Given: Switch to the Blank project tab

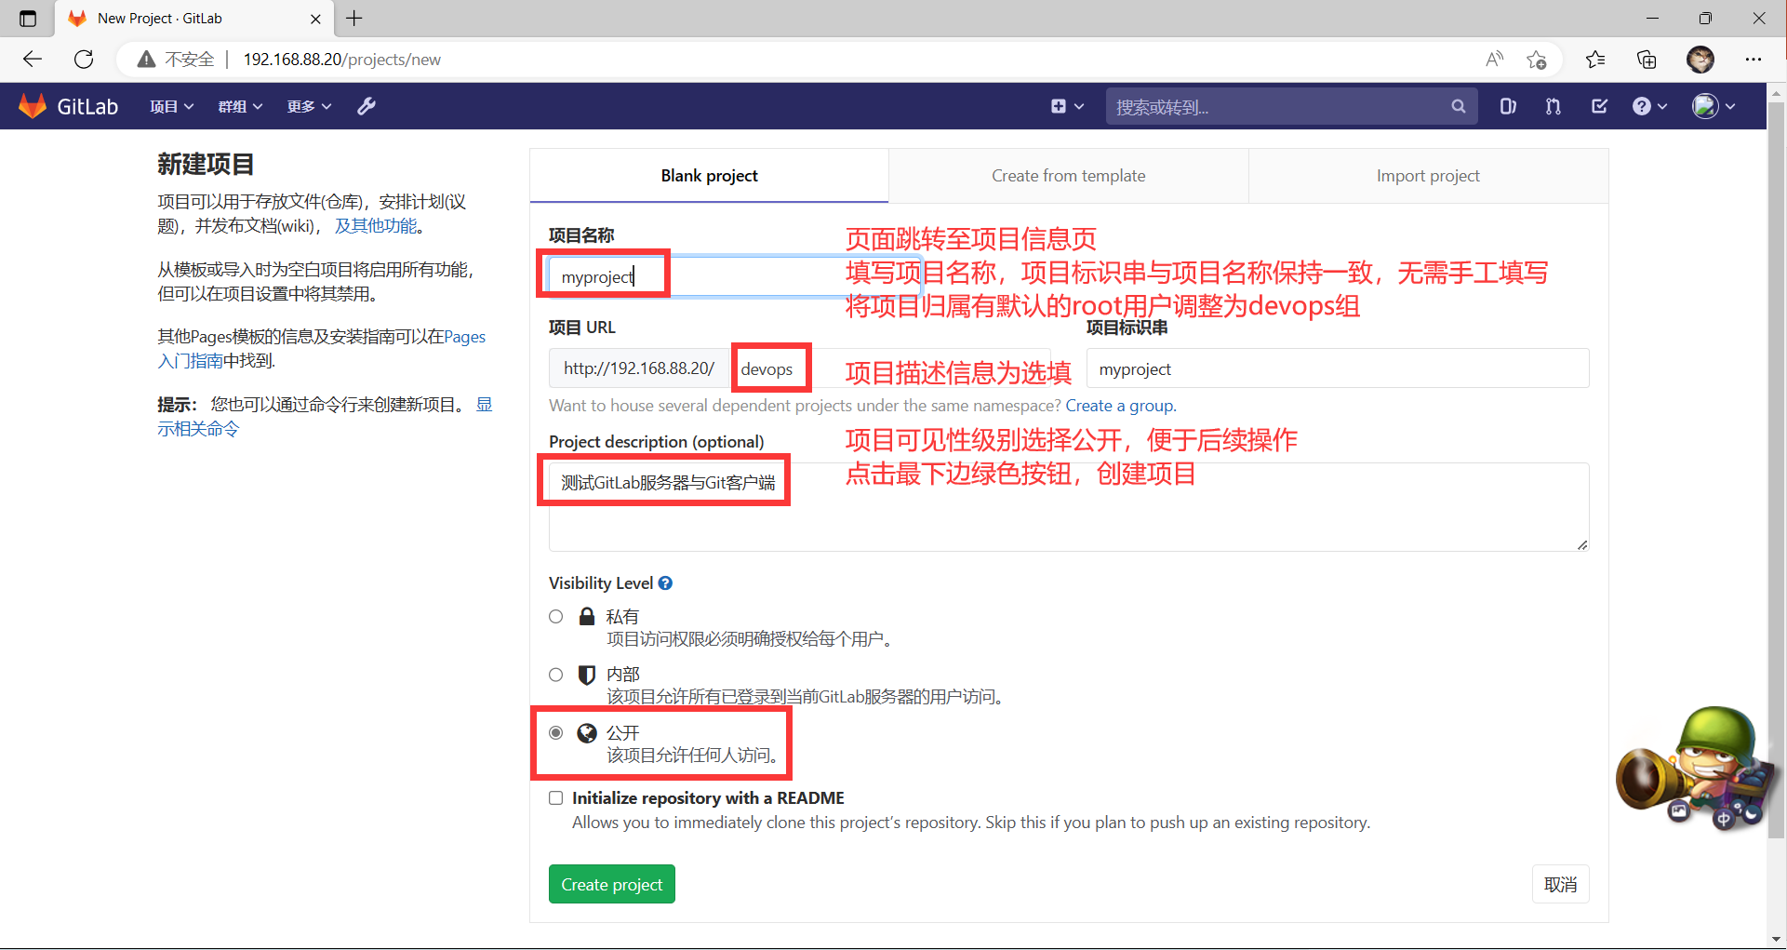Looking at the screenshot, I should coord(709,176).
